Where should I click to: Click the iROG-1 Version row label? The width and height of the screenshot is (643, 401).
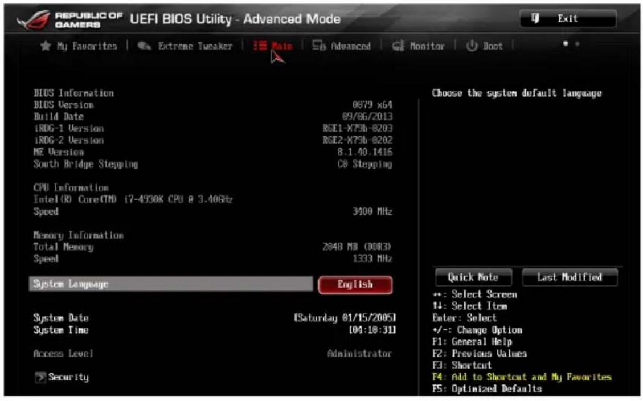tap(68, 129)
